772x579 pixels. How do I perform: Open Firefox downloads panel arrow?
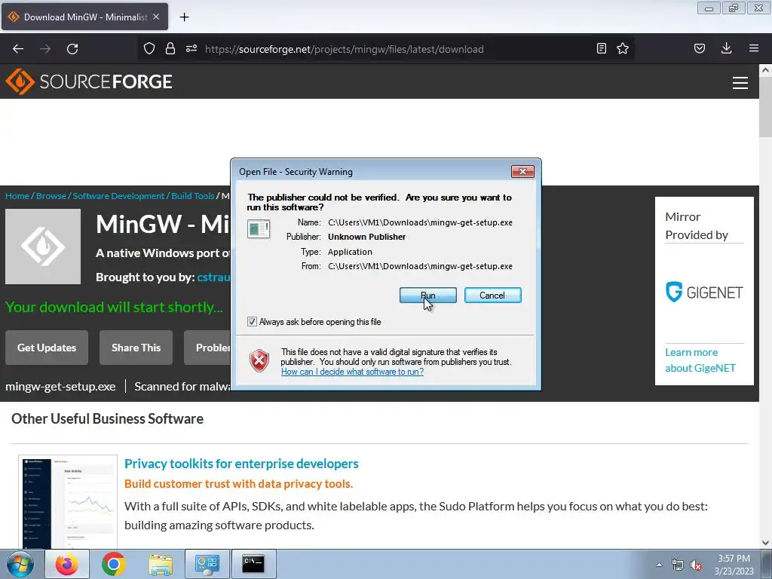pos(726,48)
